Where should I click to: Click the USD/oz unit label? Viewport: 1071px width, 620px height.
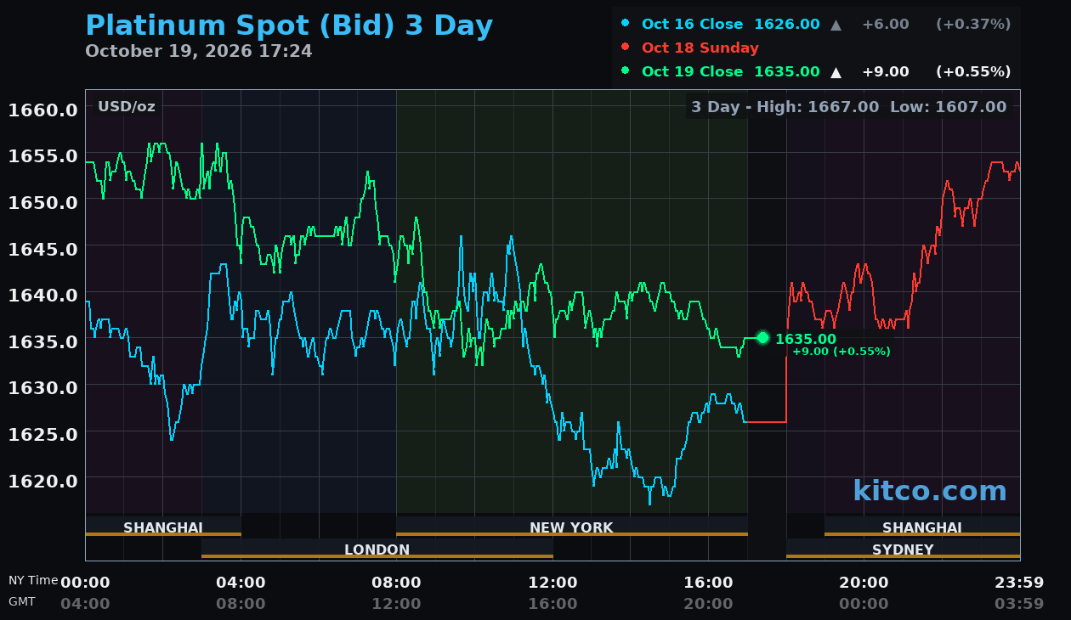127,106
